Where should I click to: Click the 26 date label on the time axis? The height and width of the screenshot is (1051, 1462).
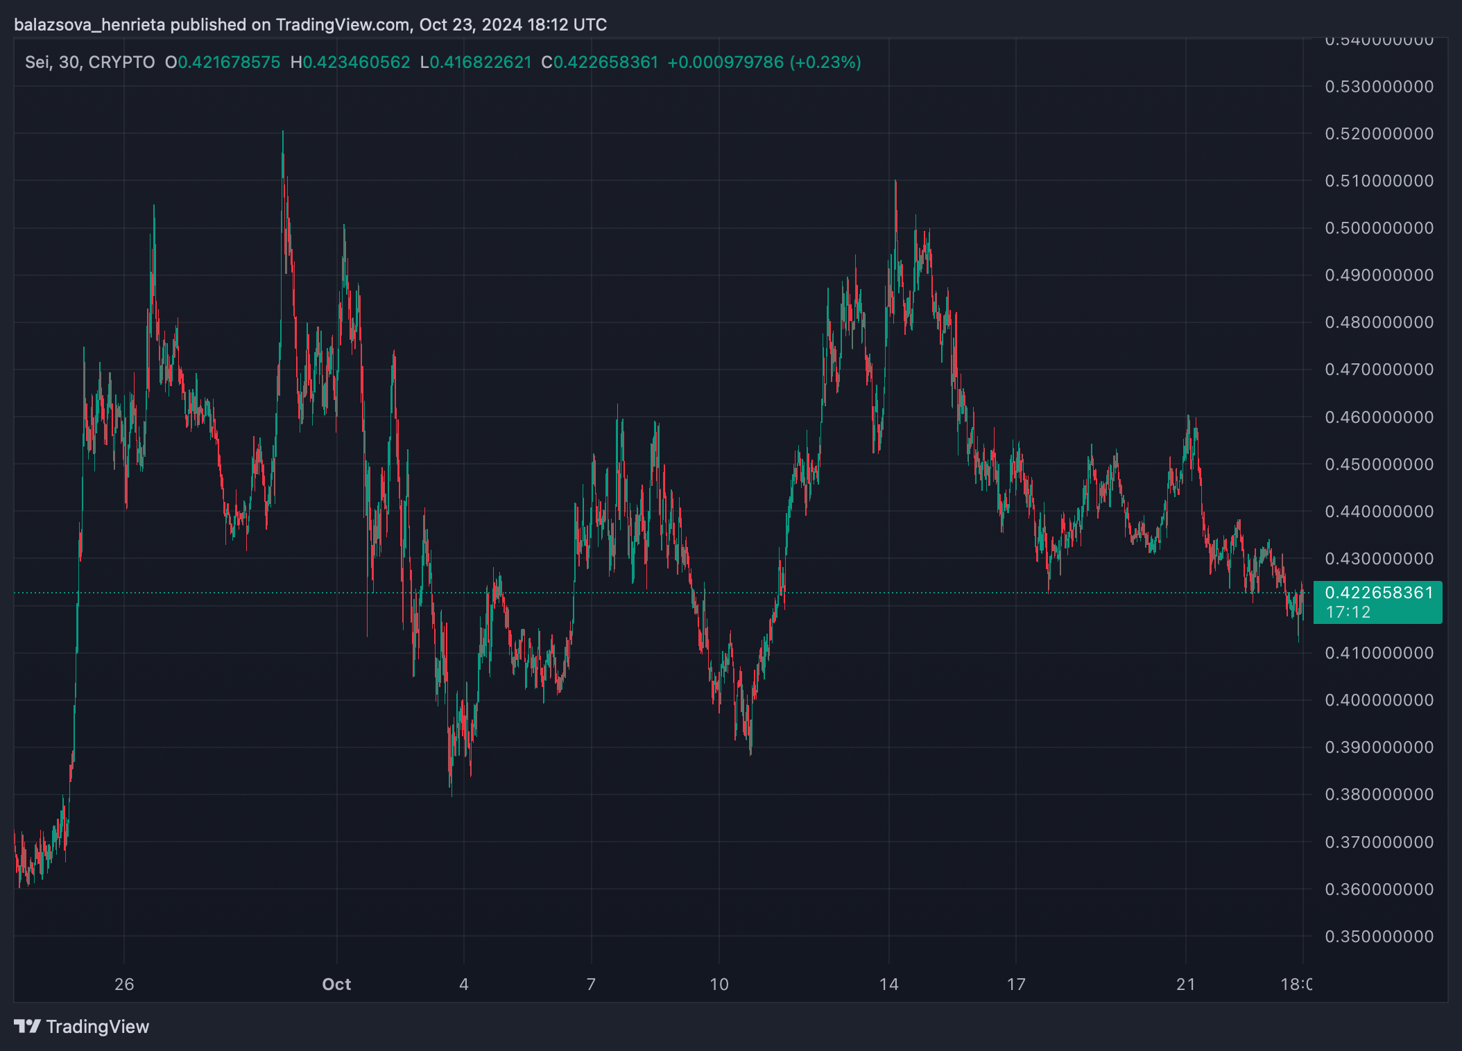tap(124, 984)
